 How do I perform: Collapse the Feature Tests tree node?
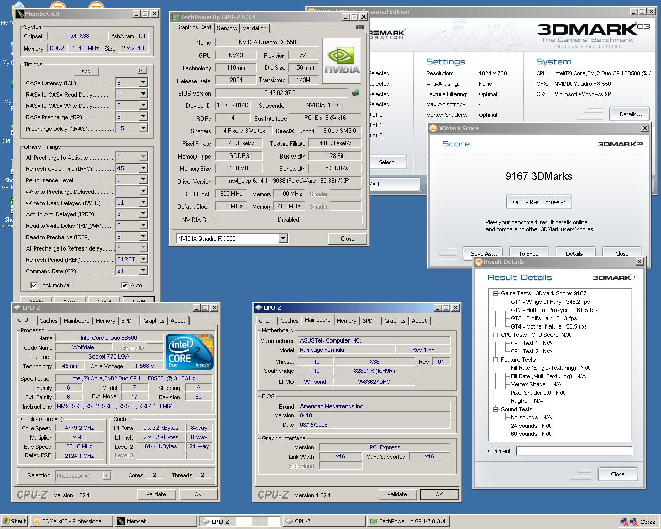[495, 360]
